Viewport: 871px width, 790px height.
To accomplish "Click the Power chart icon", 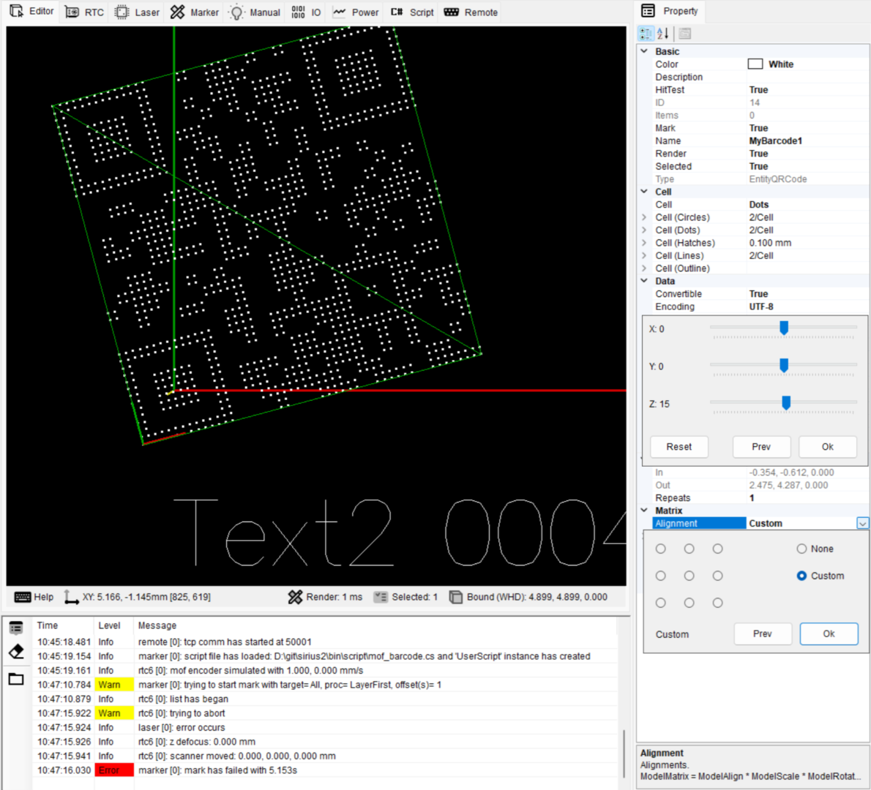I will point(339,12).
